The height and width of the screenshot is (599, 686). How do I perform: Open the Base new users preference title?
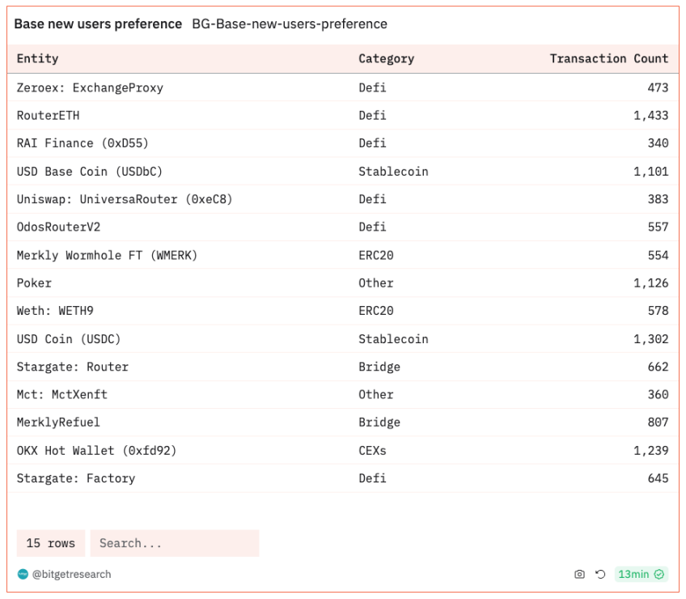[x=98, y=23]
